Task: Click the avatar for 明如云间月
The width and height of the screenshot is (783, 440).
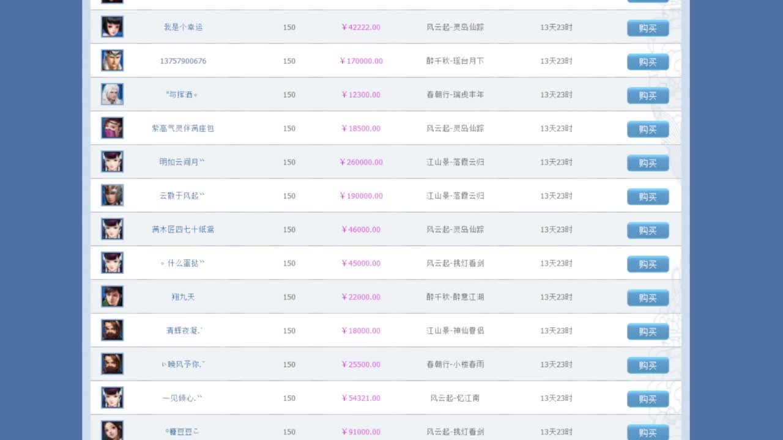Action: click(x=112, y=161)
